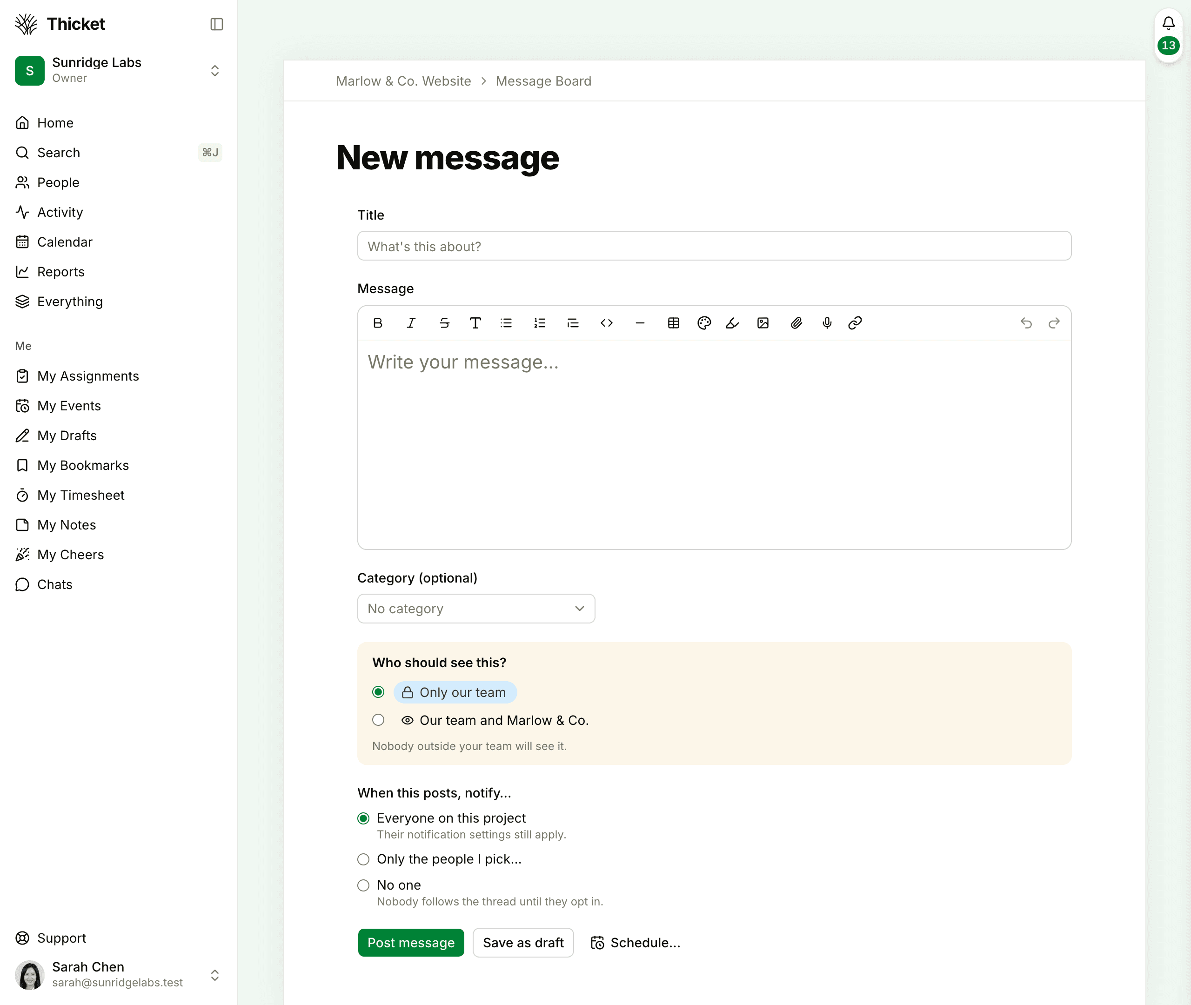This screenshot has width=1191, height=1005.
Task: Open the Schedule... option
Action: pyautogui.click(x=635, y=942)
